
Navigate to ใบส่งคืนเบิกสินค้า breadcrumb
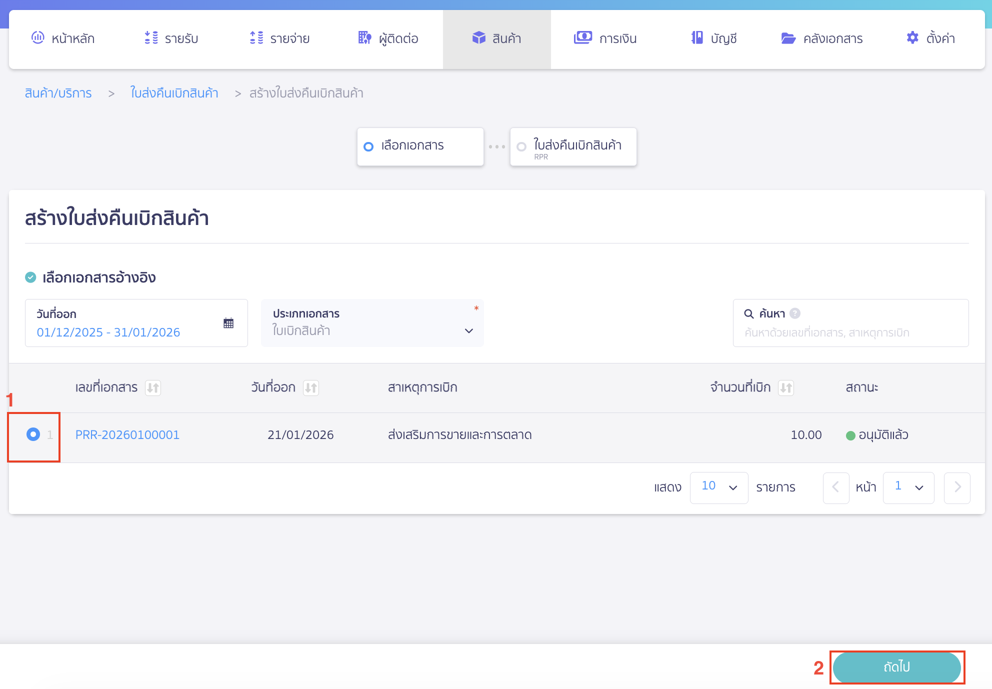coord(174,93)
